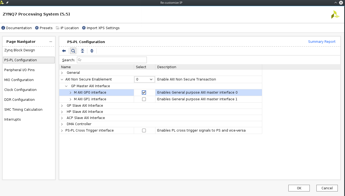Open Interrupts page
The width and height of the screenshot is (345, 196).
click(13, 120)
